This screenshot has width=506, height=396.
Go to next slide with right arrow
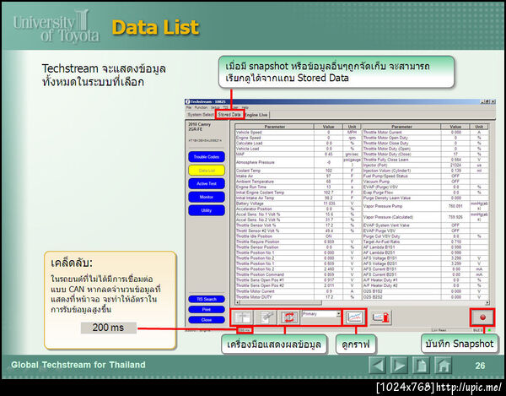click(x=399, y=365)
